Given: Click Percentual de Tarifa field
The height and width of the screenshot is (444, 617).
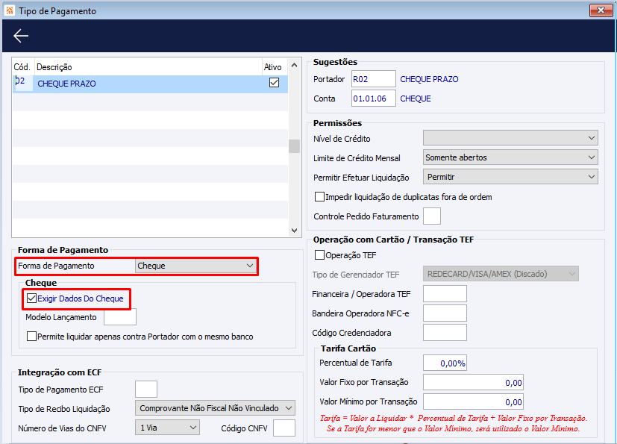Looking at the screenshot, I should point(445,363).
